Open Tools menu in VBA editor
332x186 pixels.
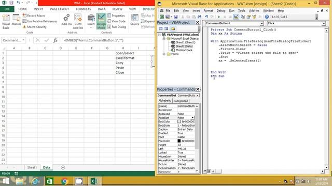[242, 10]
